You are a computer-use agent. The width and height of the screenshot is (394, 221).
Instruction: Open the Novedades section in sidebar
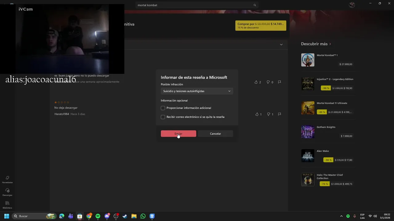tap(7, 180)
